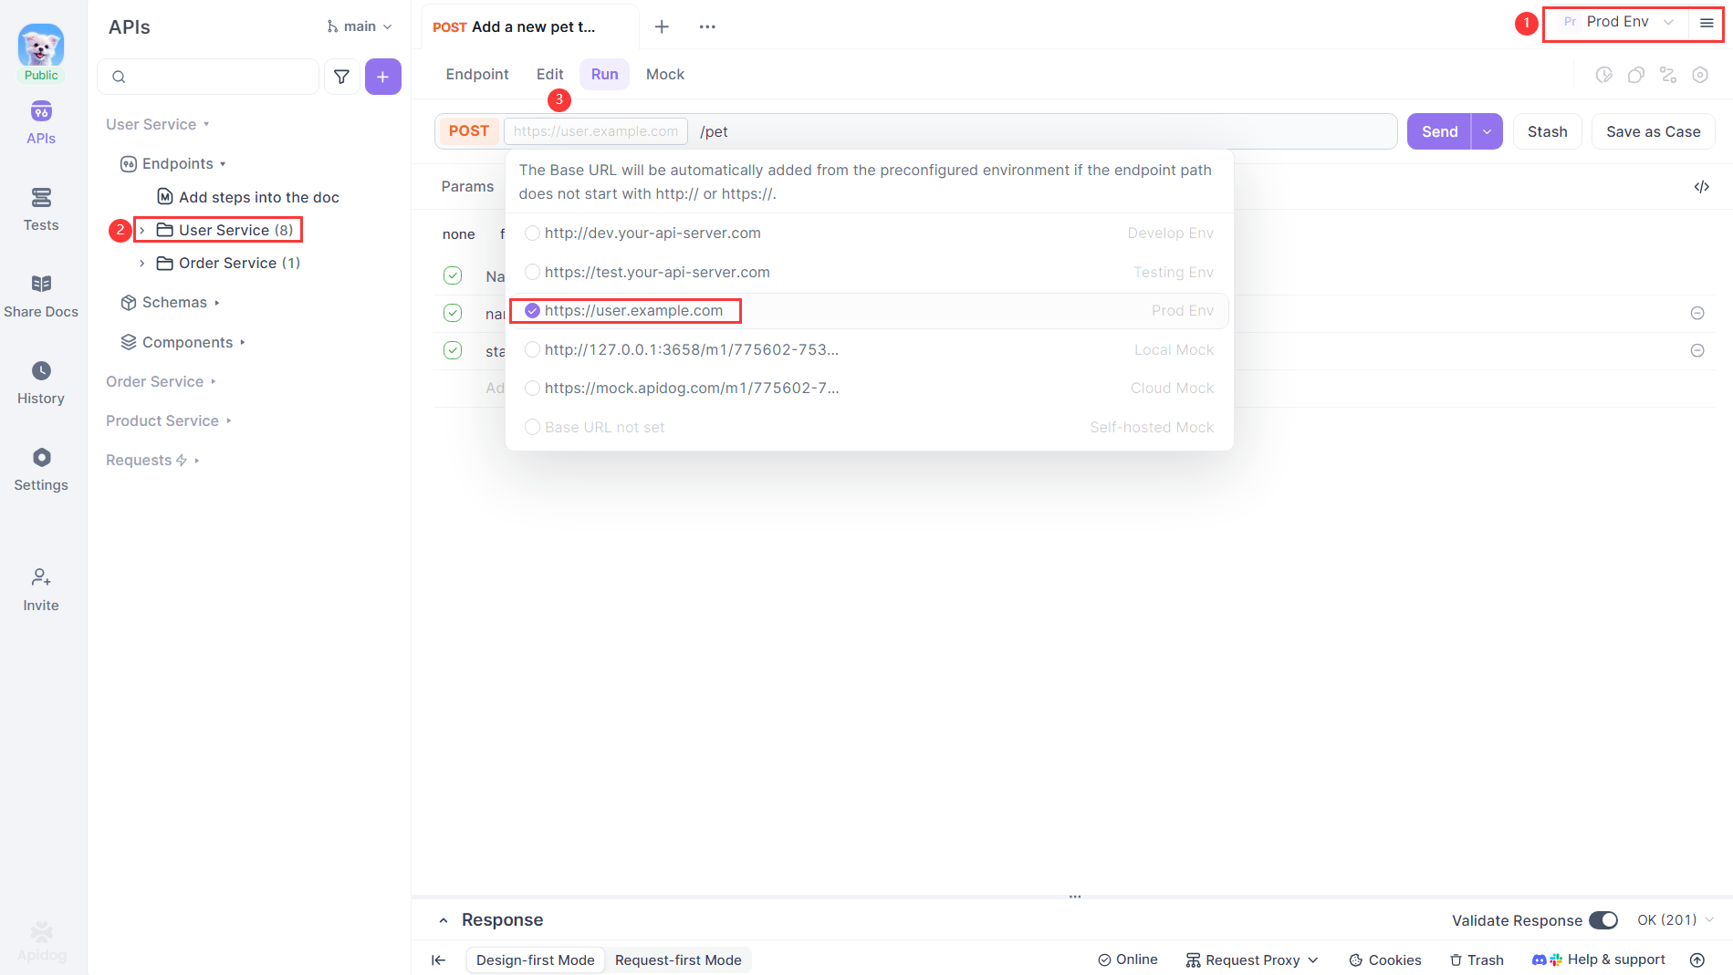
Task: Open the tab more-options ellipsis
Action: tap(707, 26)
